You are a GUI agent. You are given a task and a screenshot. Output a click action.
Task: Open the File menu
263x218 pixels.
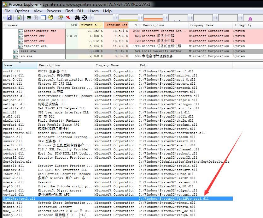(7, 11)
